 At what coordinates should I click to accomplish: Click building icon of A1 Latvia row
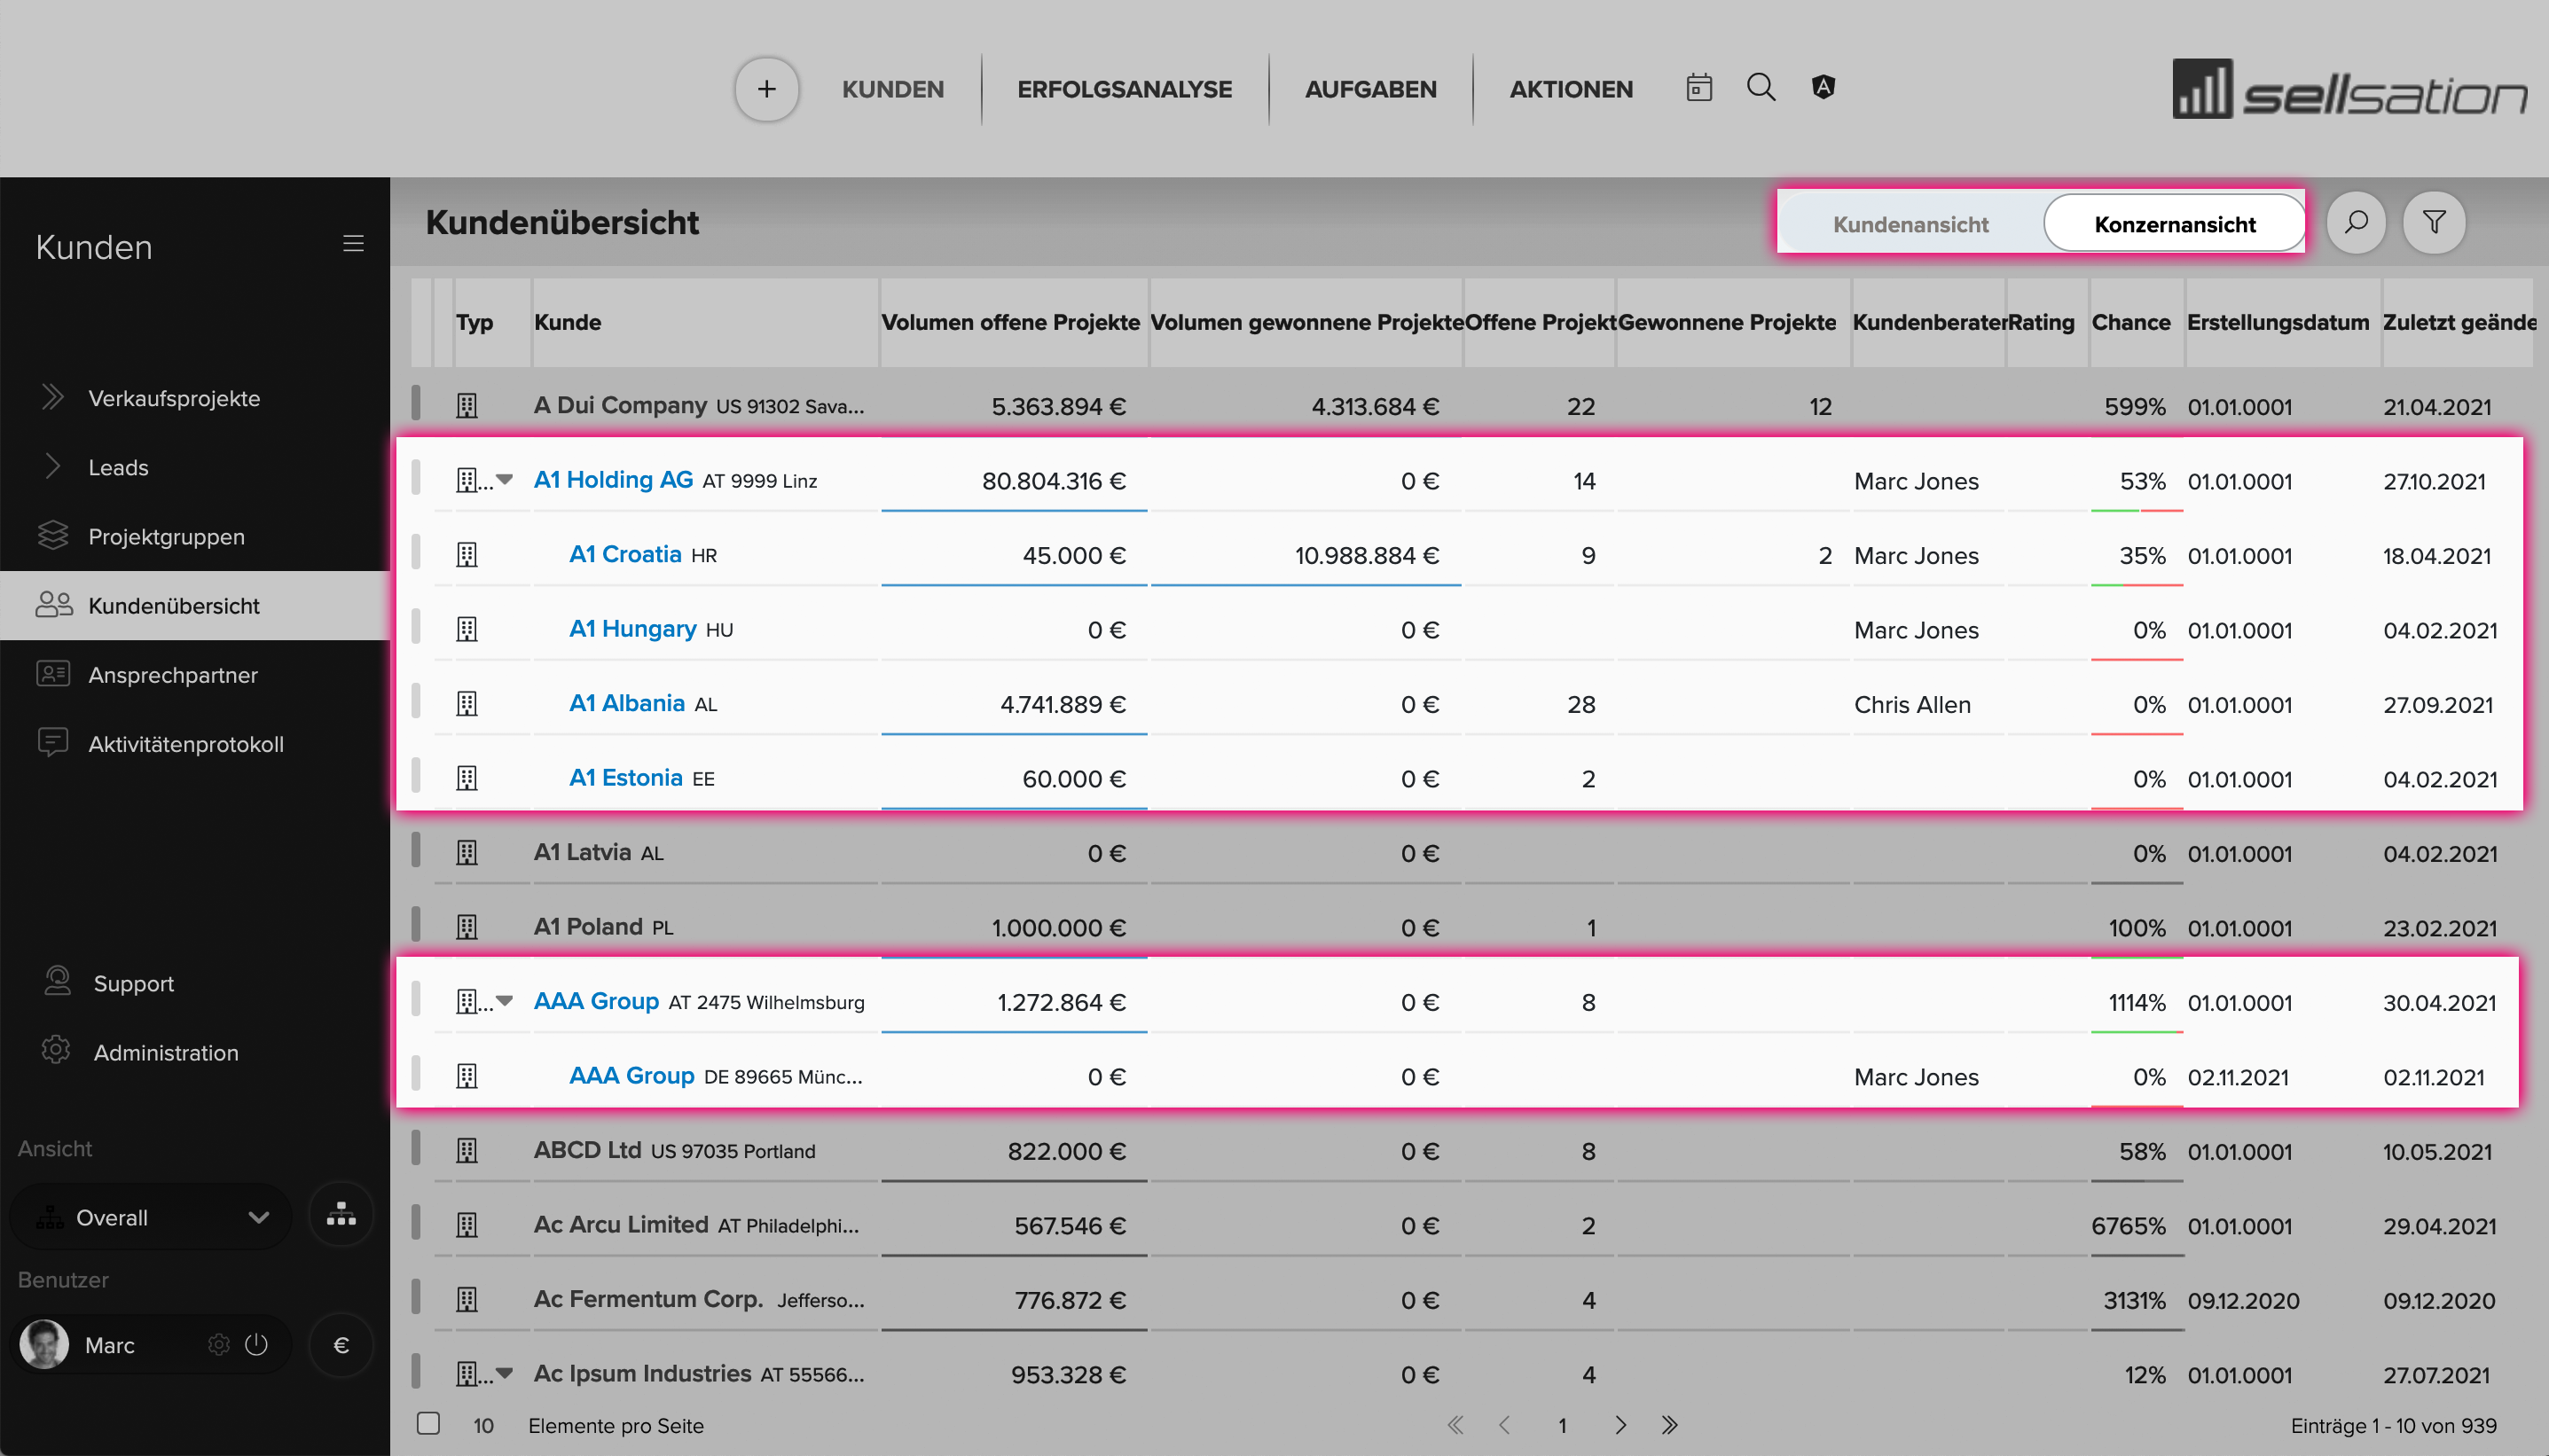pos(467,853)
